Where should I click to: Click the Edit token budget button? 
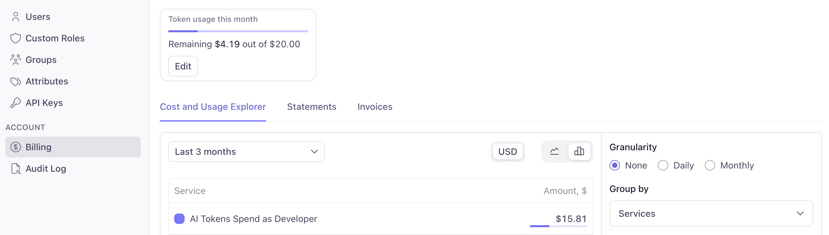click(183, 66)
